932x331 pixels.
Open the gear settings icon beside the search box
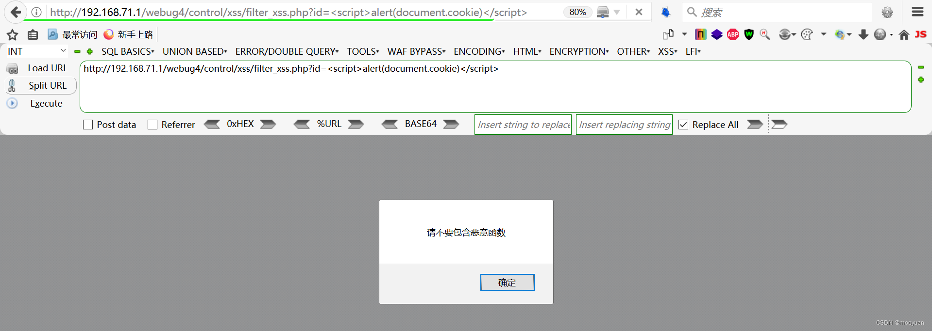(887, 12)
